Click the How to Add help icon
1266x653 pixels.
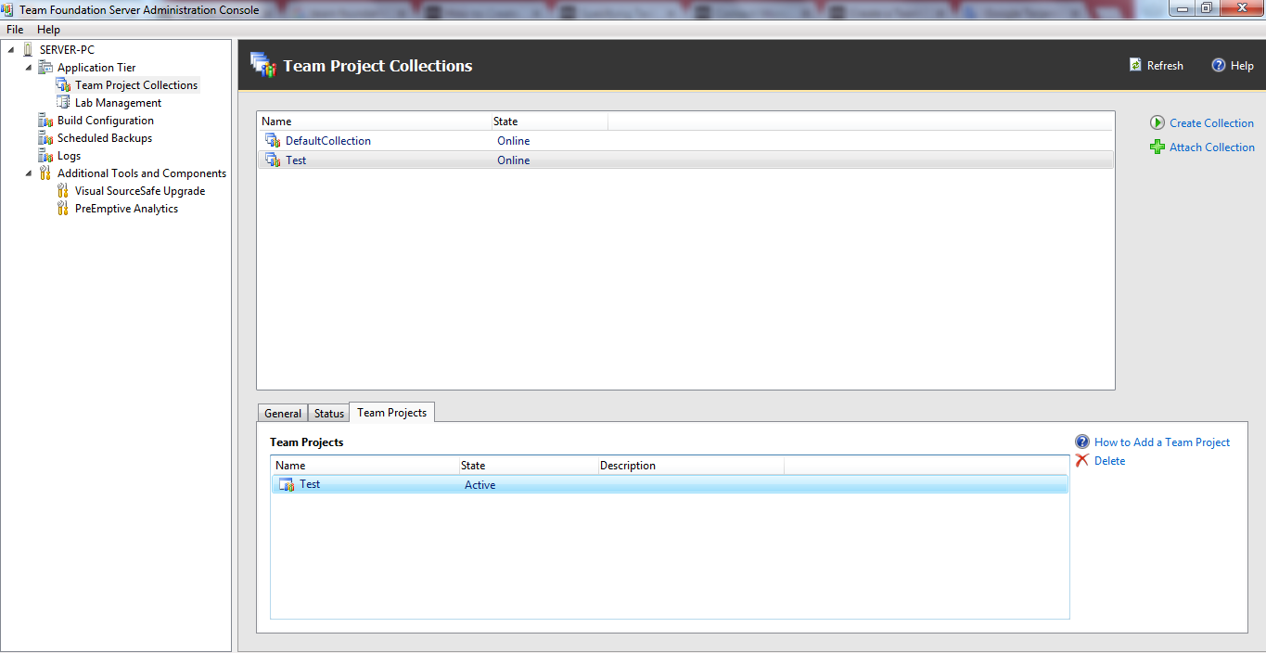coord(1082,442)
